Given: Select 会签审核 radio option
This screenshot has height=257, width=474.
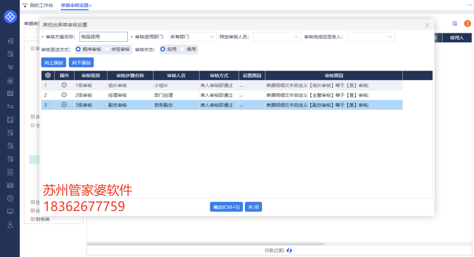Looking at the screenshot, I should point(107,49).
